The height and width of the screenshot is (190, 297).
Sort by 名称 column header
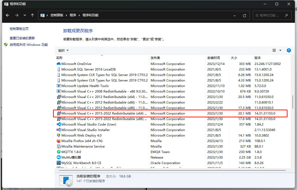[102, 58]
